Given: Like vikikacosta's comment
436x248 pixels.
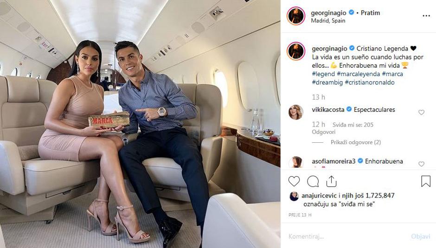Looking at the screenshot, I should point(421,112).
